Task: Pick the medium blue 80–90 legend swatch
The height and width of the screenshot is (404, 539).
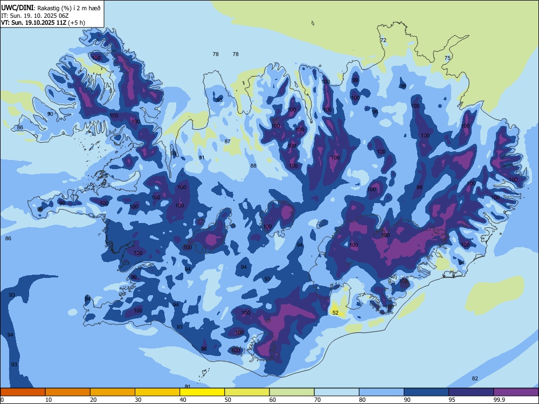Action: click(x=382, y=392)
